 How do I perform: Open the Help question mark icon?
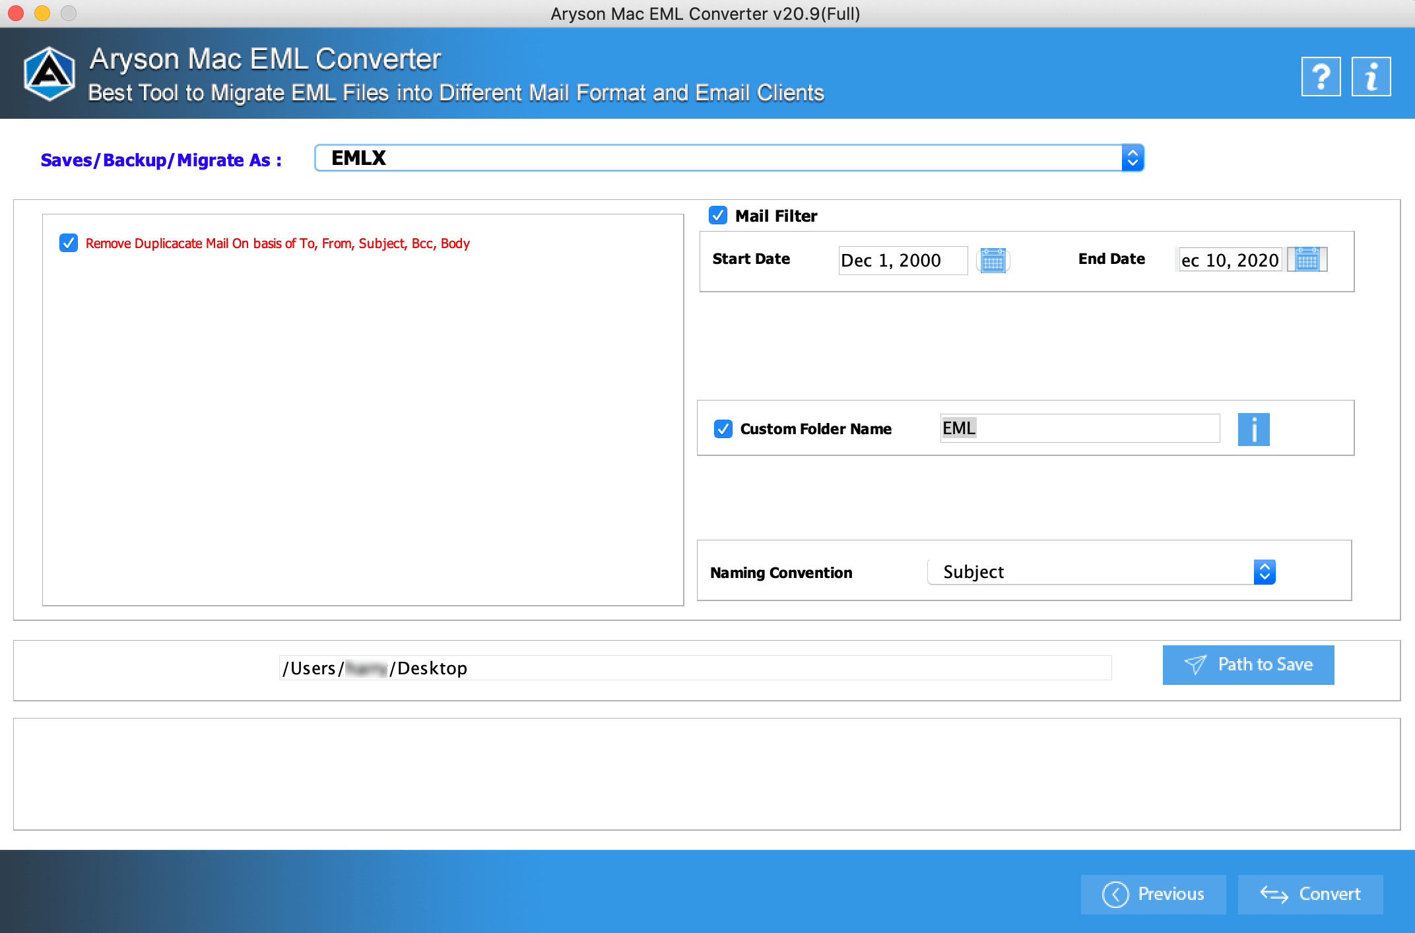click(1321, 77)
